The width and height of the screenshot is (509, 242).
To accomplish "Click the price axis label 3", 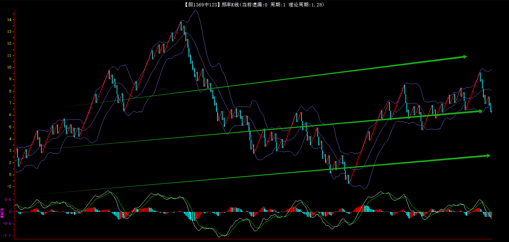I will 10,151.
